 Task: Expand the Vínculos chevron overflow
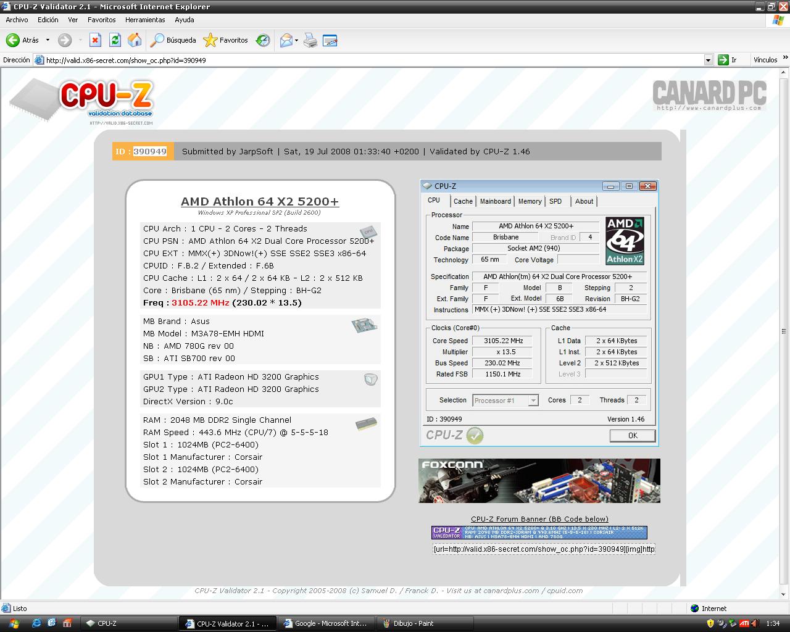click(x=785, y=58)
